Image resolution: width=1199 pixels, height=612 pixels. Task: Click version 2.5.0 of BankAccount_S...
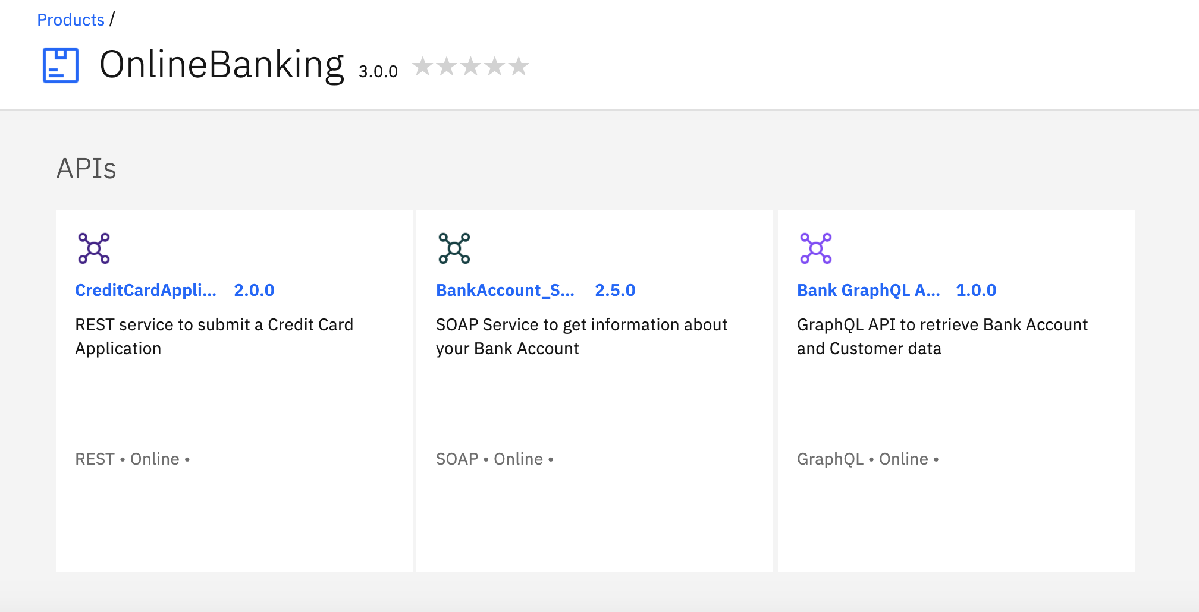[615, 290]
